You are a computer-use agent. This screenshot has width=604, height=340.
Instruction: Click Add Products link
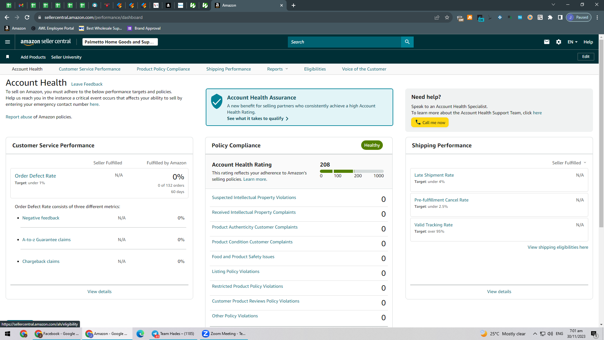click(33, 57)
